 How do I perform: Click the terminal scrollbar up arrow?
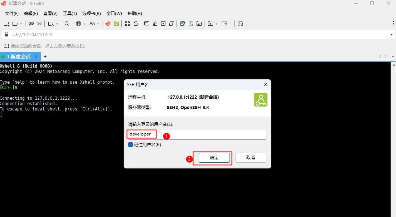coord(393,65)
